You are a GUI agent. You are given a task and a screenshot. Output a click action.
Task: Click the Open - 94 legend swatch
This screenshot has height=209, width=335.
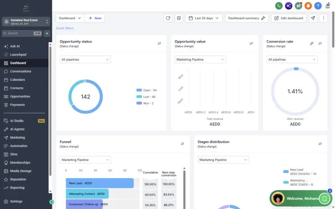click(x=139, y=90)
